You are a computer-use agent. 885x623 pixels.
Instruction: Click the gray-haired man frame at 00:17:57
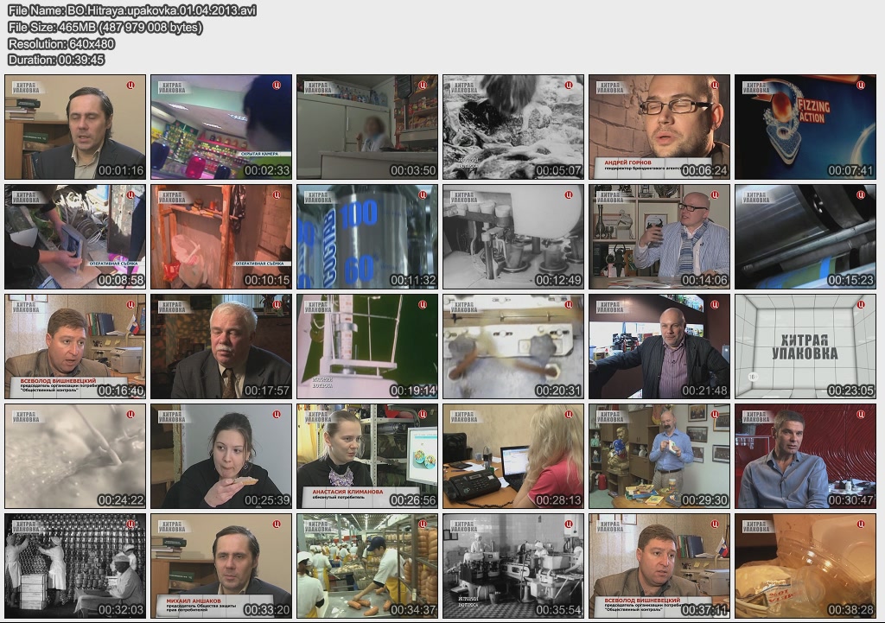point(220,346)
